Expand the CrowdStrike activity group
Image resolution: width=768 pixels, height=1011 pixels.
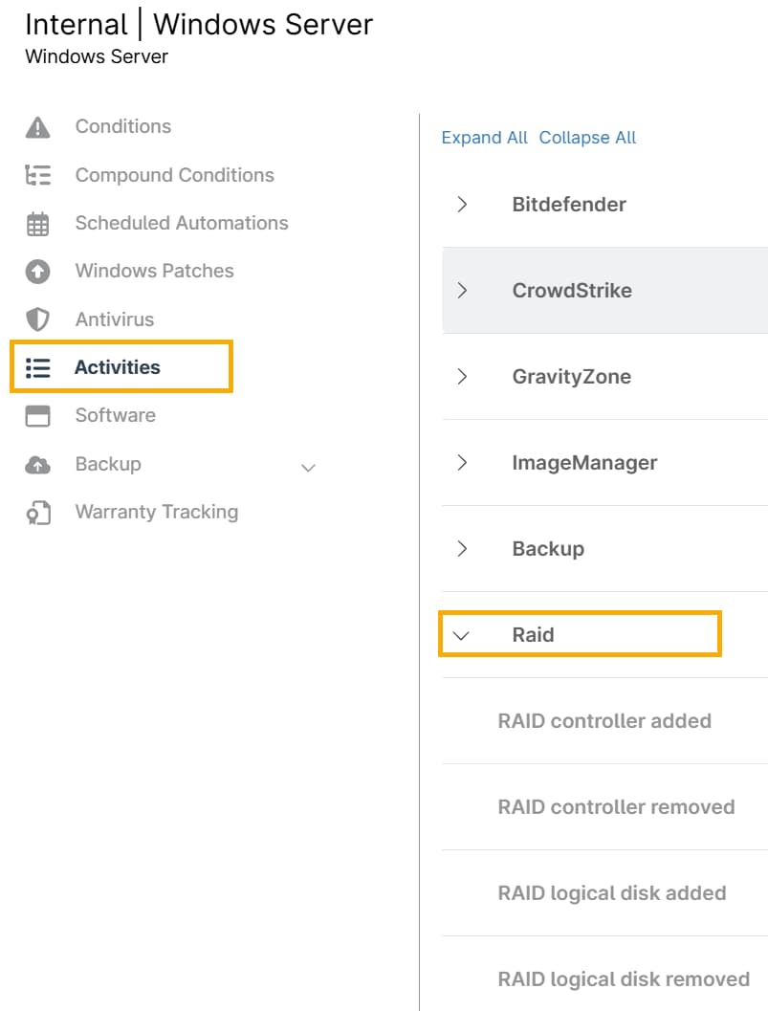pyautogui.click(x=462, y=290)
